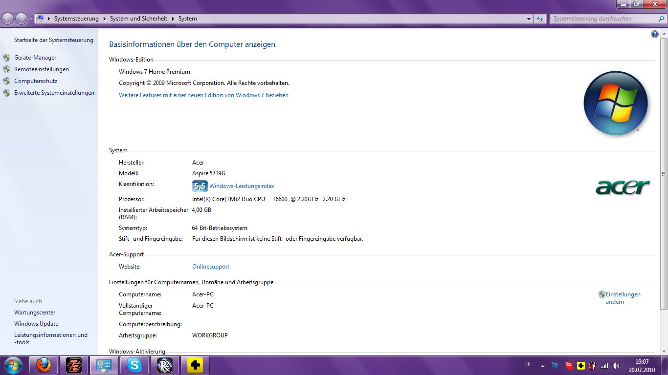The image size is (668, 375).
Task: Click the help question mark icon
Action: coord(655,34)
